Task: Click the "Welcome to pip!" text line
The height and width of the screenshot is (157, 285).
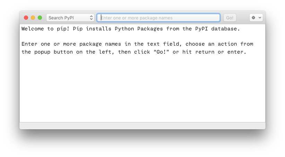Action: coord(130,29)
